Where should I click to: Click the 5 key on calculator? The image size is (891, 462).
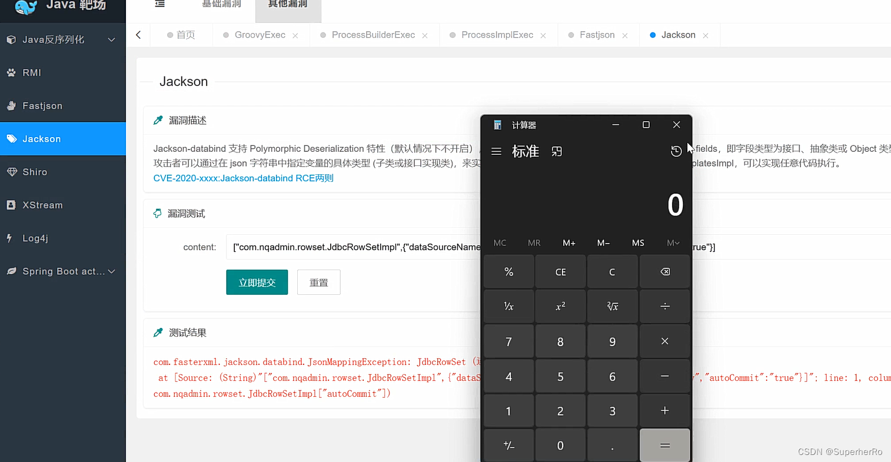tap(560, 376)
